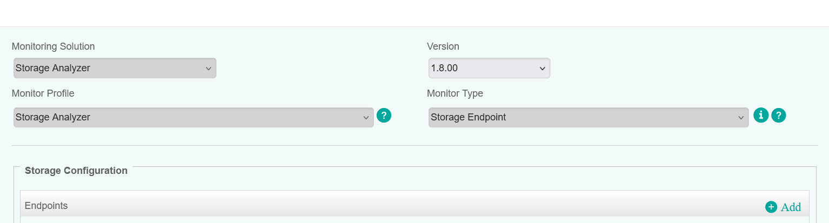Click the Version field label
This screenshot has width=829, height=223.
[443, 46]
